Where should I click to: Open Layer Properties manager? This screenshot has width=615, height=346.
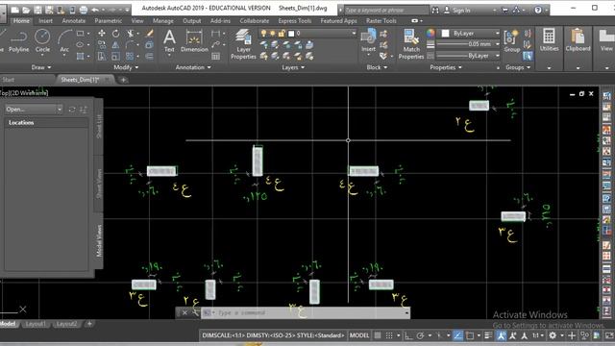point(243,44)
